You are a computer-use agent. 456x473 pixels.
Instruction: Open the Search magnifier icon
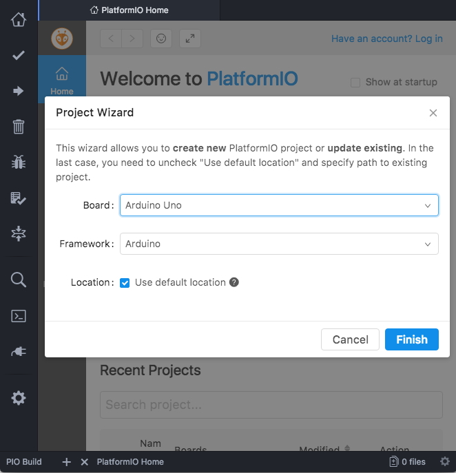pyautogui.click(x=19, y=279)
